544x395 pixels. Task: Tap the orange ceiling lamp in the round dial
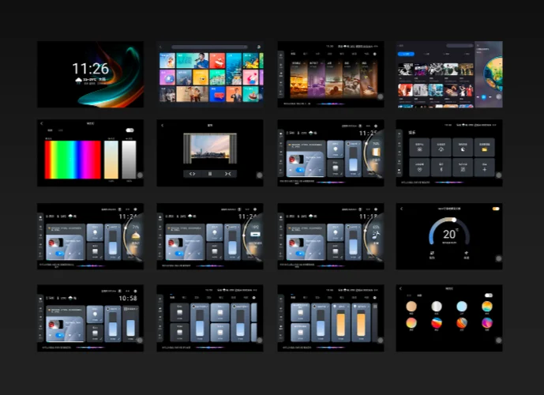(x=136, y=235)
